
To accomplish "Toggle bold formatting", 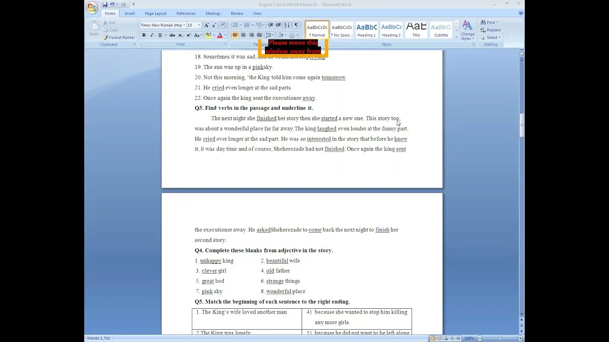I will click(x=144, y=35).
